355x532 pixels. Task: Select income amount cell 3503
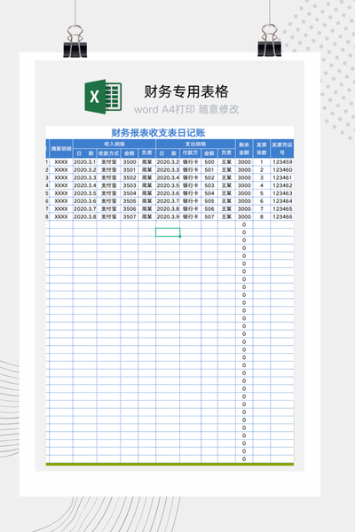point(130,185)
